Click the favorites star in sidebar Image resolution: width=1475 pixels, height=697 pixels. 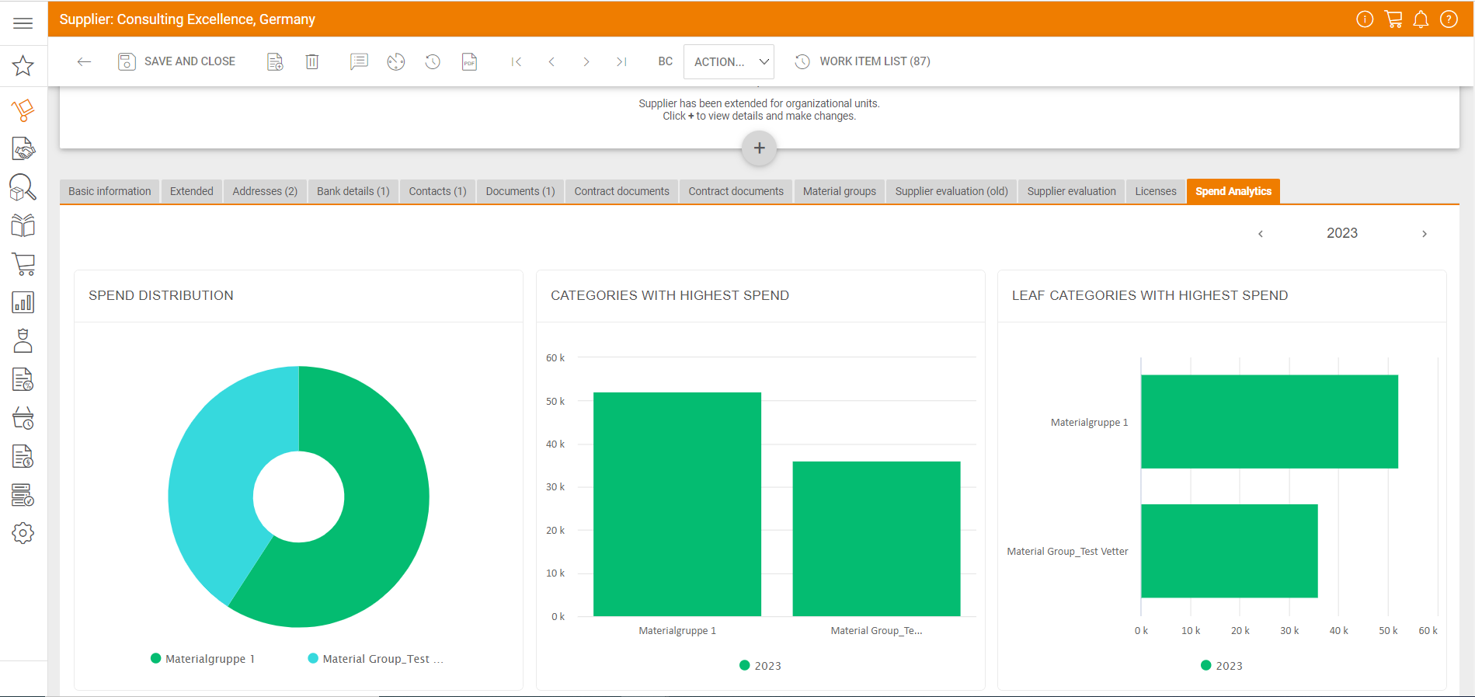click(x=23, y=66)
